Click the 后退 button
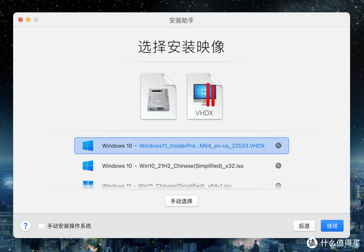This screenshot has width=364, height=252. coord(304,226)
